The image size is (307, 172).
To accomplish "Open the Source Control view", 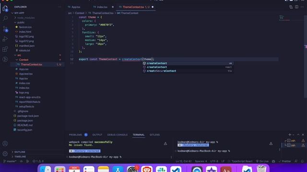I will 5,29.
